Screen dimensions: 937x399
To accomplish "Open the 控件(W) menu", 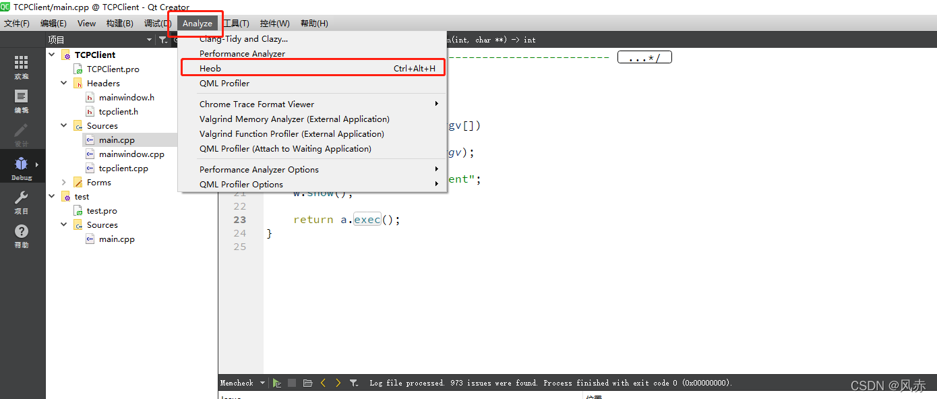I will (x=275, y=24).
